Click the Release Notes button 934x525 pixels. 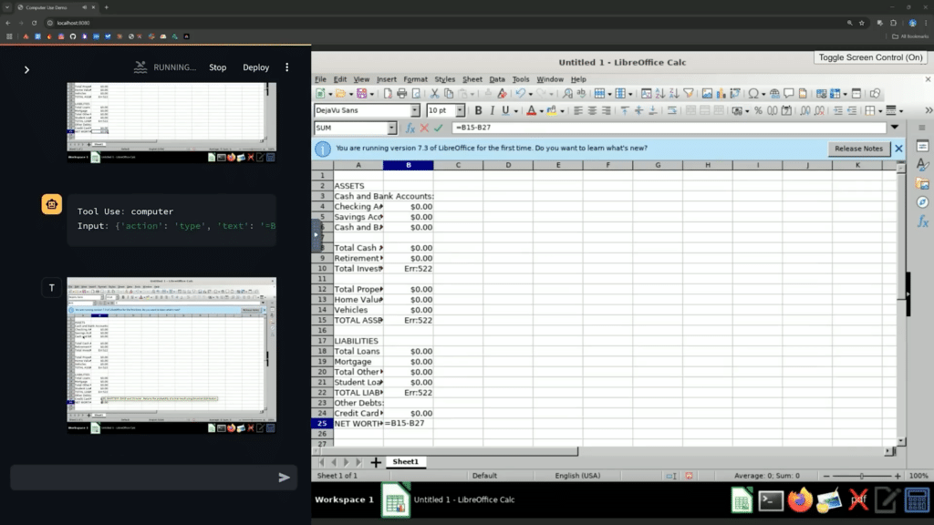point(858,148)
